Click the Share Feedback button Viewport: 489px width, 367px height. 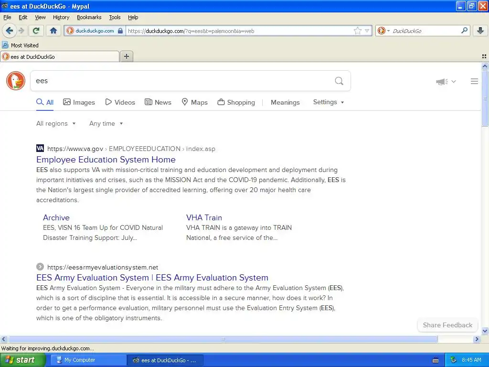(447, 325)
